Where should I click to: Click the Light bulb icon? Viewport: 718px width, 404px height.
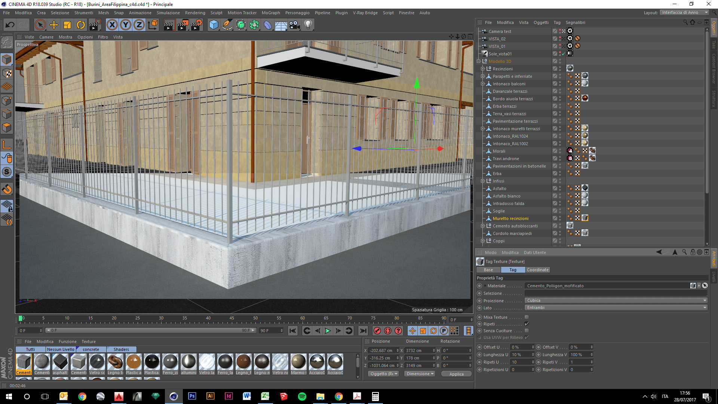point(308,25)
